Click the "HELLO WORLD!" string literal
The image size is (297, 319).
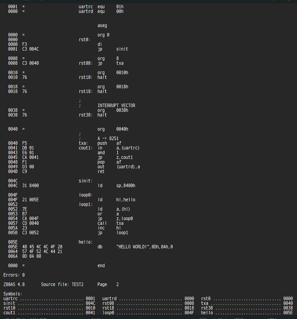pyautogui.click(x=133, y=247)
